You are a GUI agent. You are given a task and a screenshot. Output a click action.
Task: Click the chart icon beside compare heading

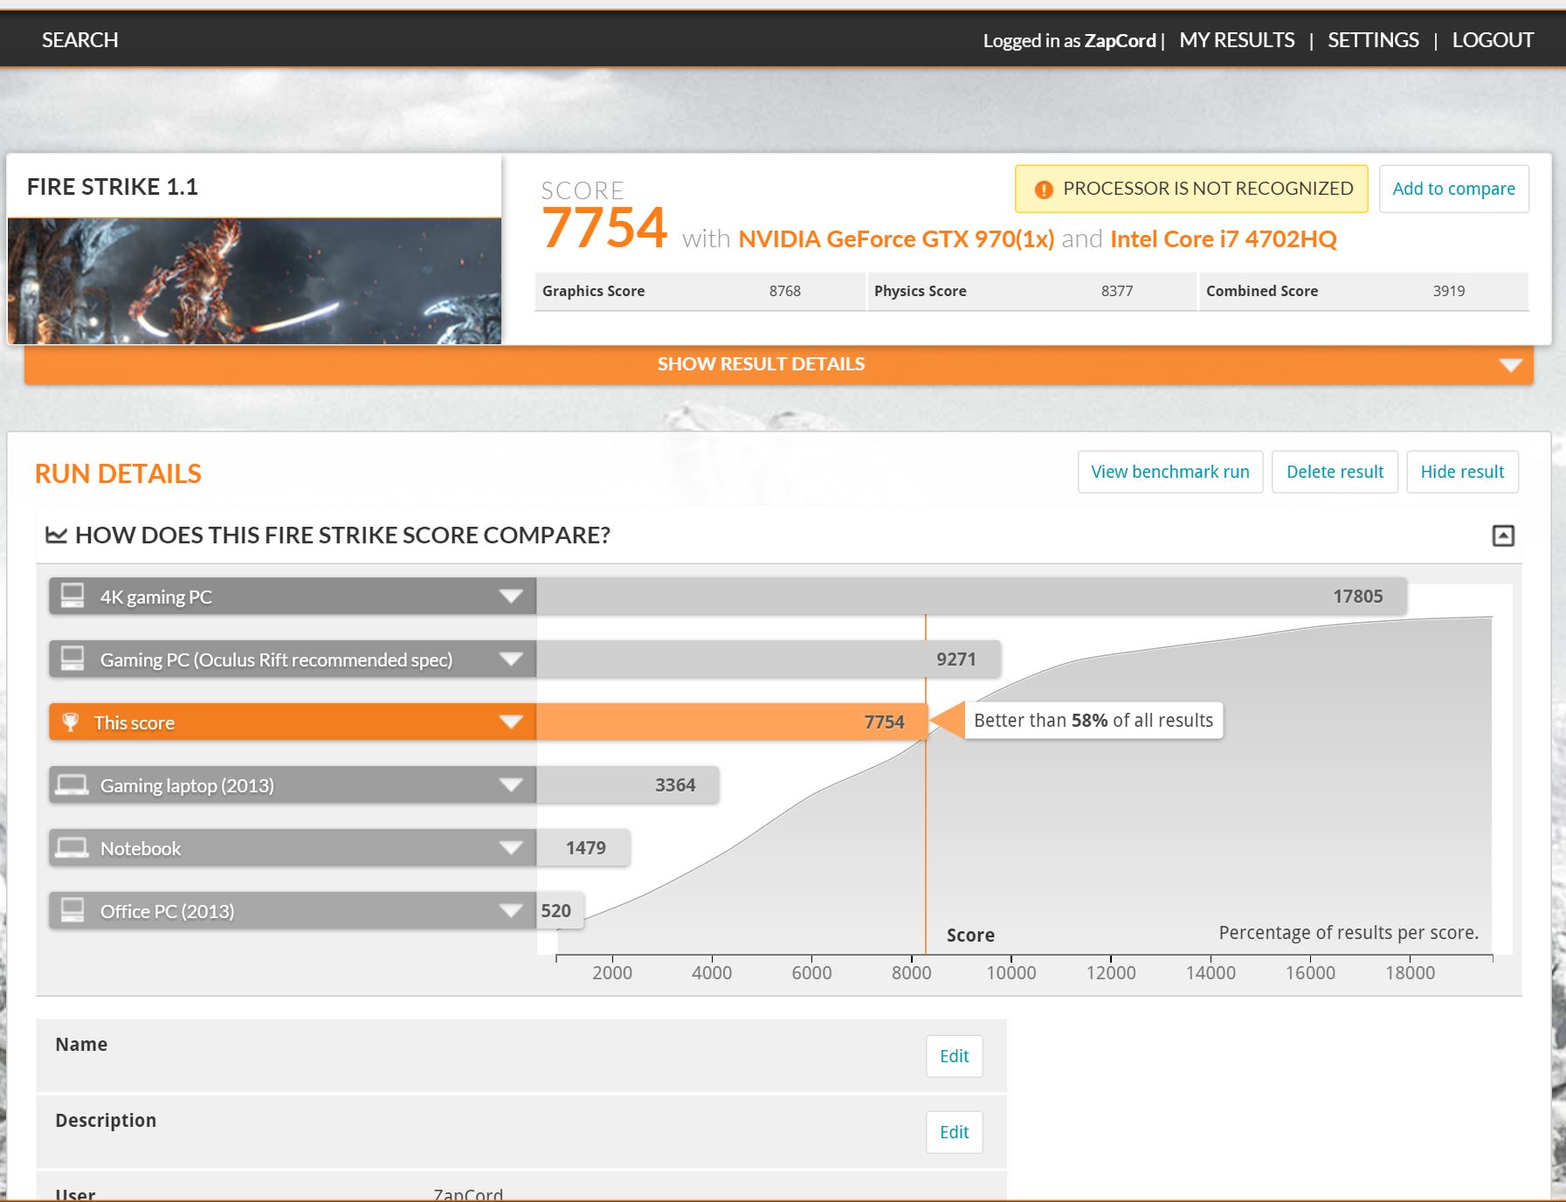point(56,535)
